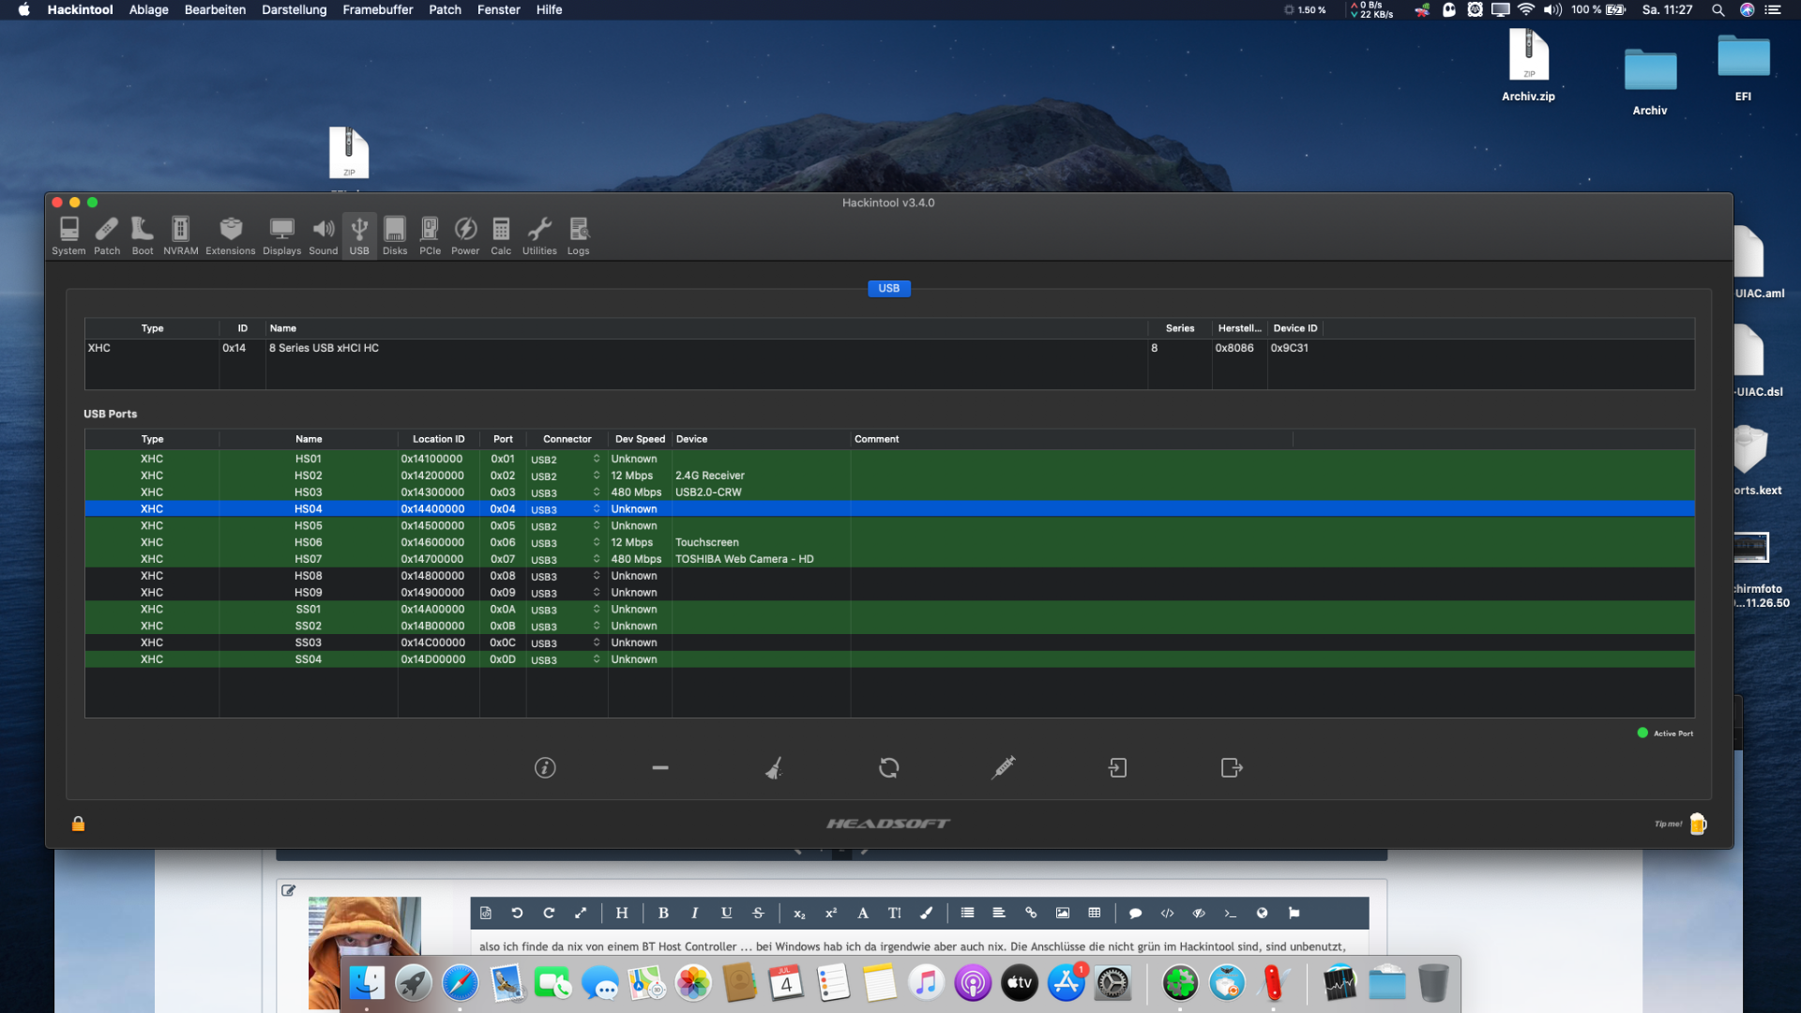The height and width of the screenshot is (1013, 1801).
Task: Open the Utilities wrench section
Action: [x=539, y=235]
